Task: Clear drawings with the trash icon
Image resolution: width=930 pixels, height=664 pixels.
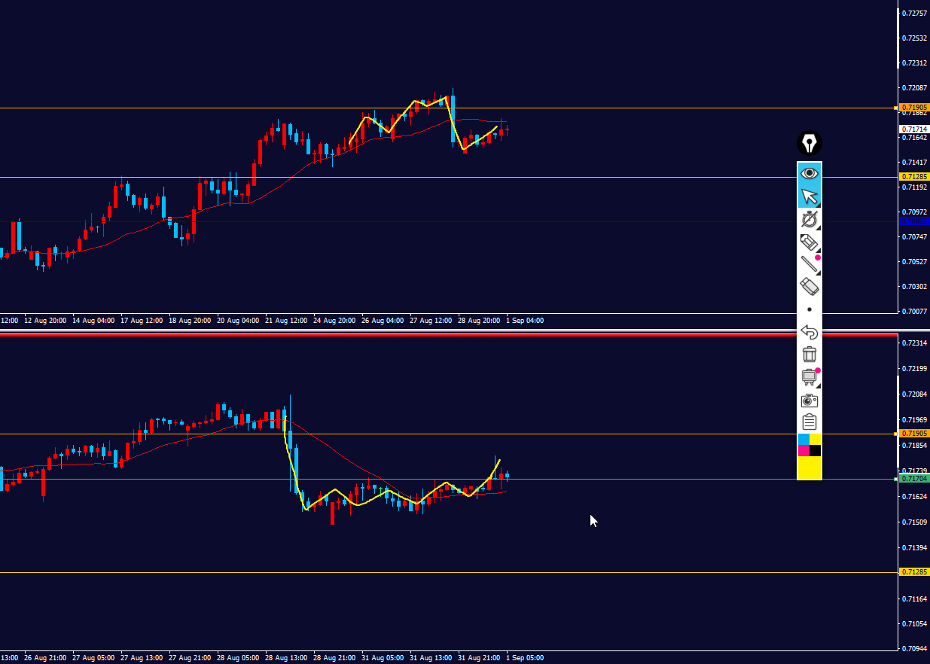Action: coord(810,355)
